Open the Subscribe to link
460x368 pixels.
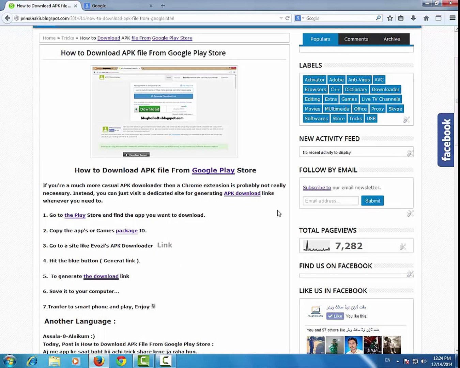[317, 187]
